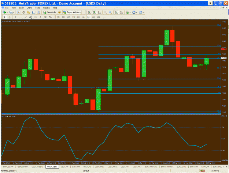This screenshot has height=173, width=229.
Task: Select the trendline drawing tool
Action: (x=26, y=17)
